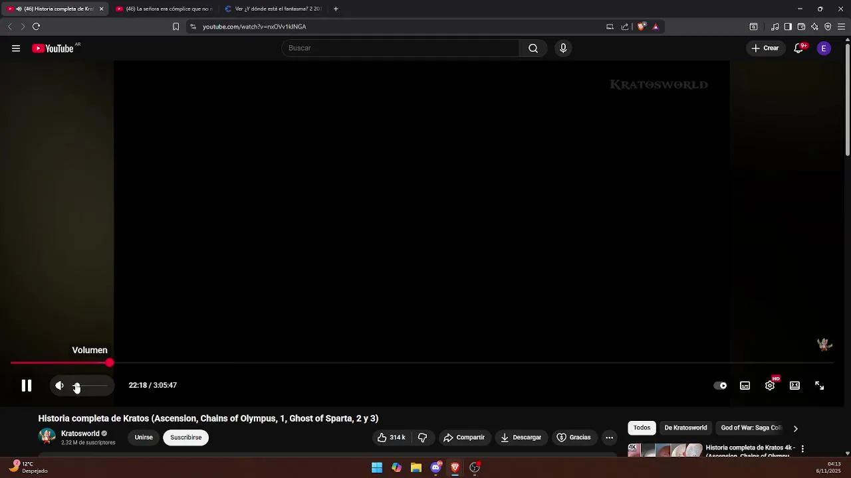Click the Suscribirse button
This screenshot has width=851, height=478.
[186, 438]
